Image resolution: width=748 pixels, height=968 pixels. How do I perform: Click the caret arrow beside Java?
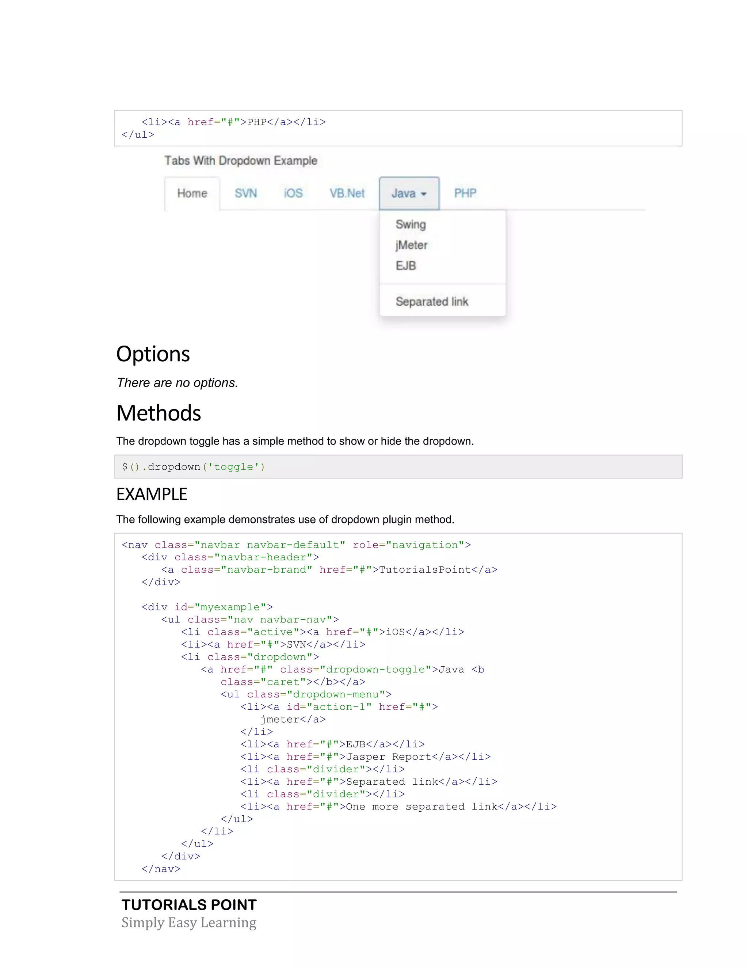(424, 194)
